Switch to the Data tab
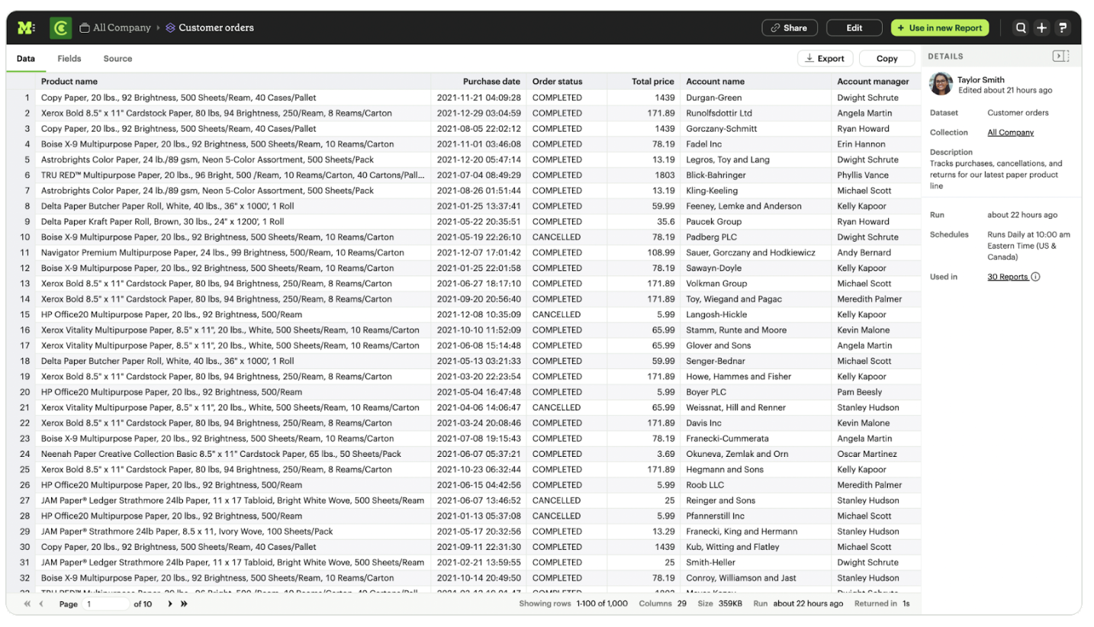1094x627 pixels. tap(25, 59)
